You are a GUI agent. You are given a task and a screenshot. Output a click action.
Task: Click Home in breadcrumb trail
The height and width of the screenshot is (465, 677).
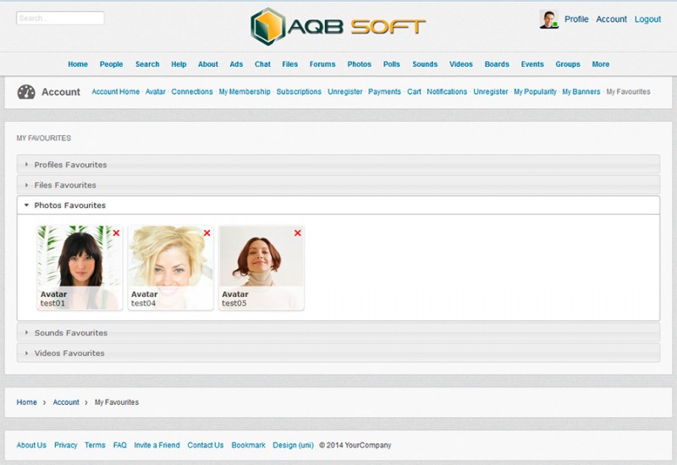point(27,402)
